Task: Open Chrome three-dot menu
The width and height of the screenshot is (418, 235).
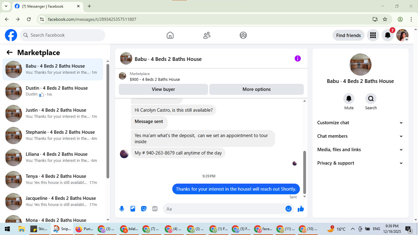Action: coord(411,19)
